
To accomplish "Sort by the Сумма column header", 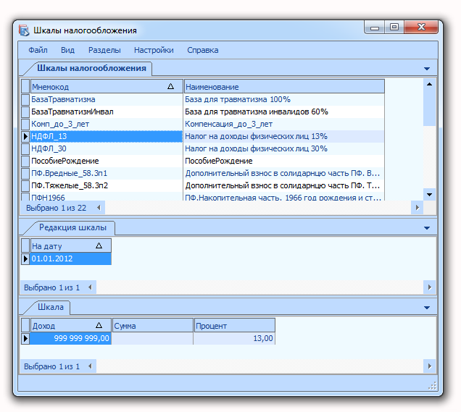I will click(152, 325).
